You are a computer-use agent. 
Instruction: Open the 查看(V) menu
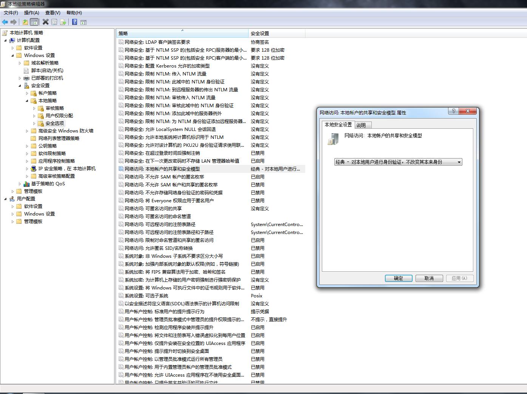click(x=53, y=13)
